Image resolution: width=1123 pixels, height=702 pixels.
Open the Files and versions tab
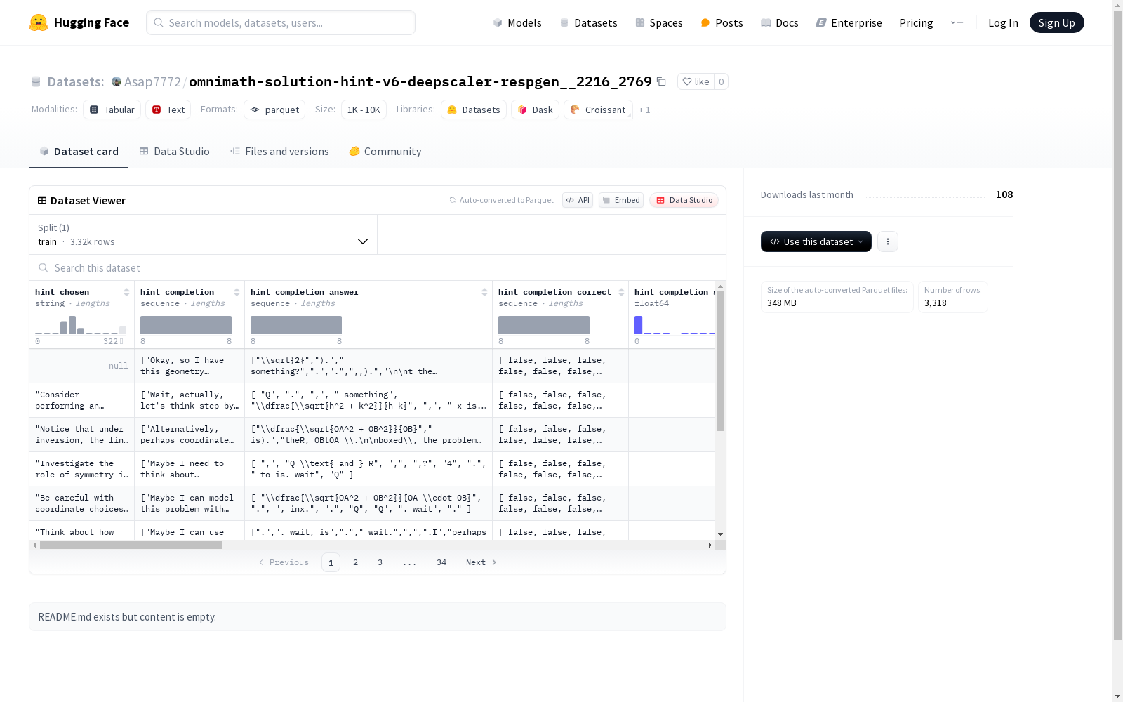point(279,152)
